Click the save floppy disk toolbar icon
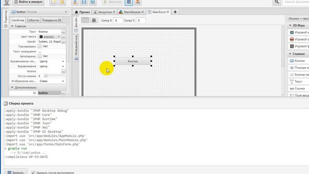 [x=84, y=2]
